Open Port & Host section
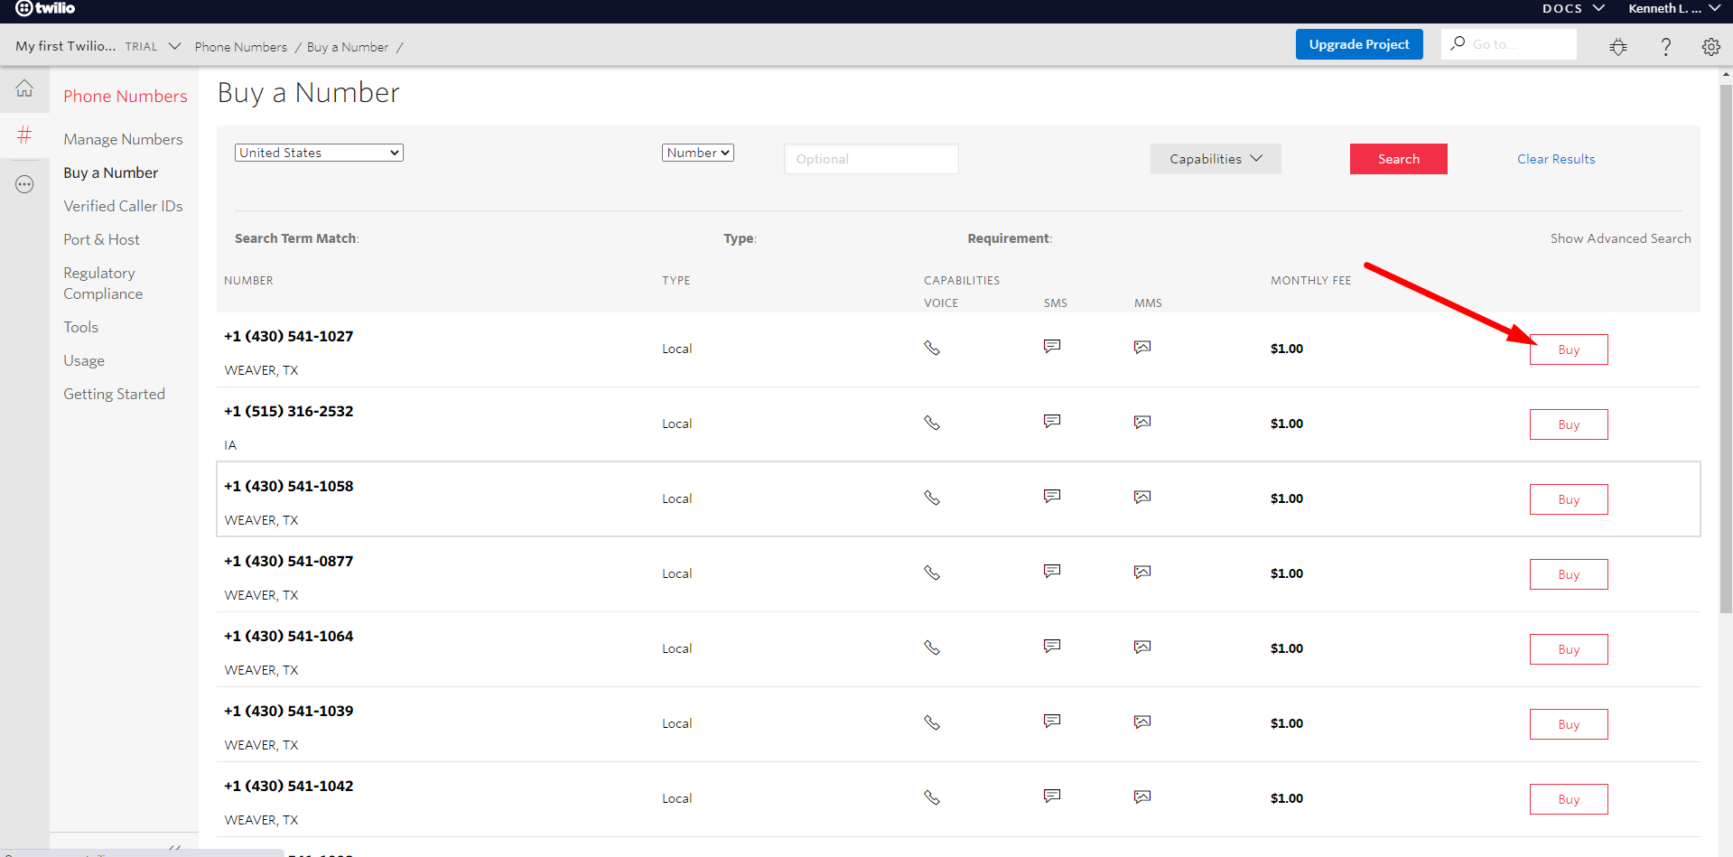The width and height of the screenshot is (1733, 857). tap(101, 239)
